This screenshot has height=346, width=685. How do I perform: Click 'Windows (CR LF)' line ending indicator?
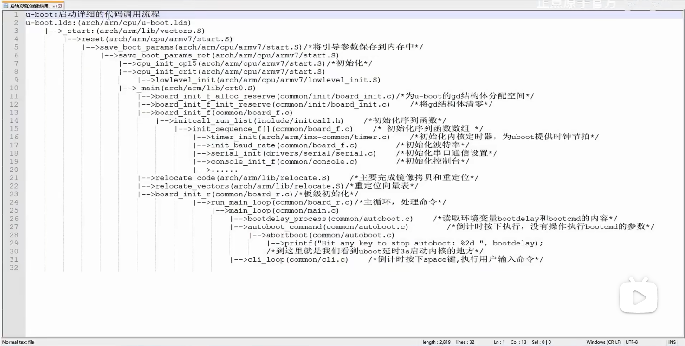point(603,342)
